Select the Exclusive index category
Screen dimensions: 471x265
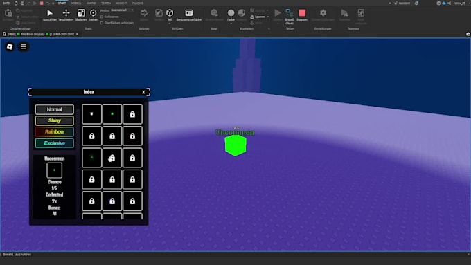tap(54, 143)
